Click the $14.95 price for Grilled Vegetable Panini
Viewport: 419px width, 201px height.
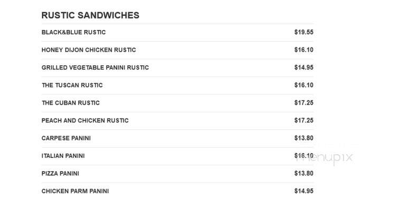pos(304,67)
